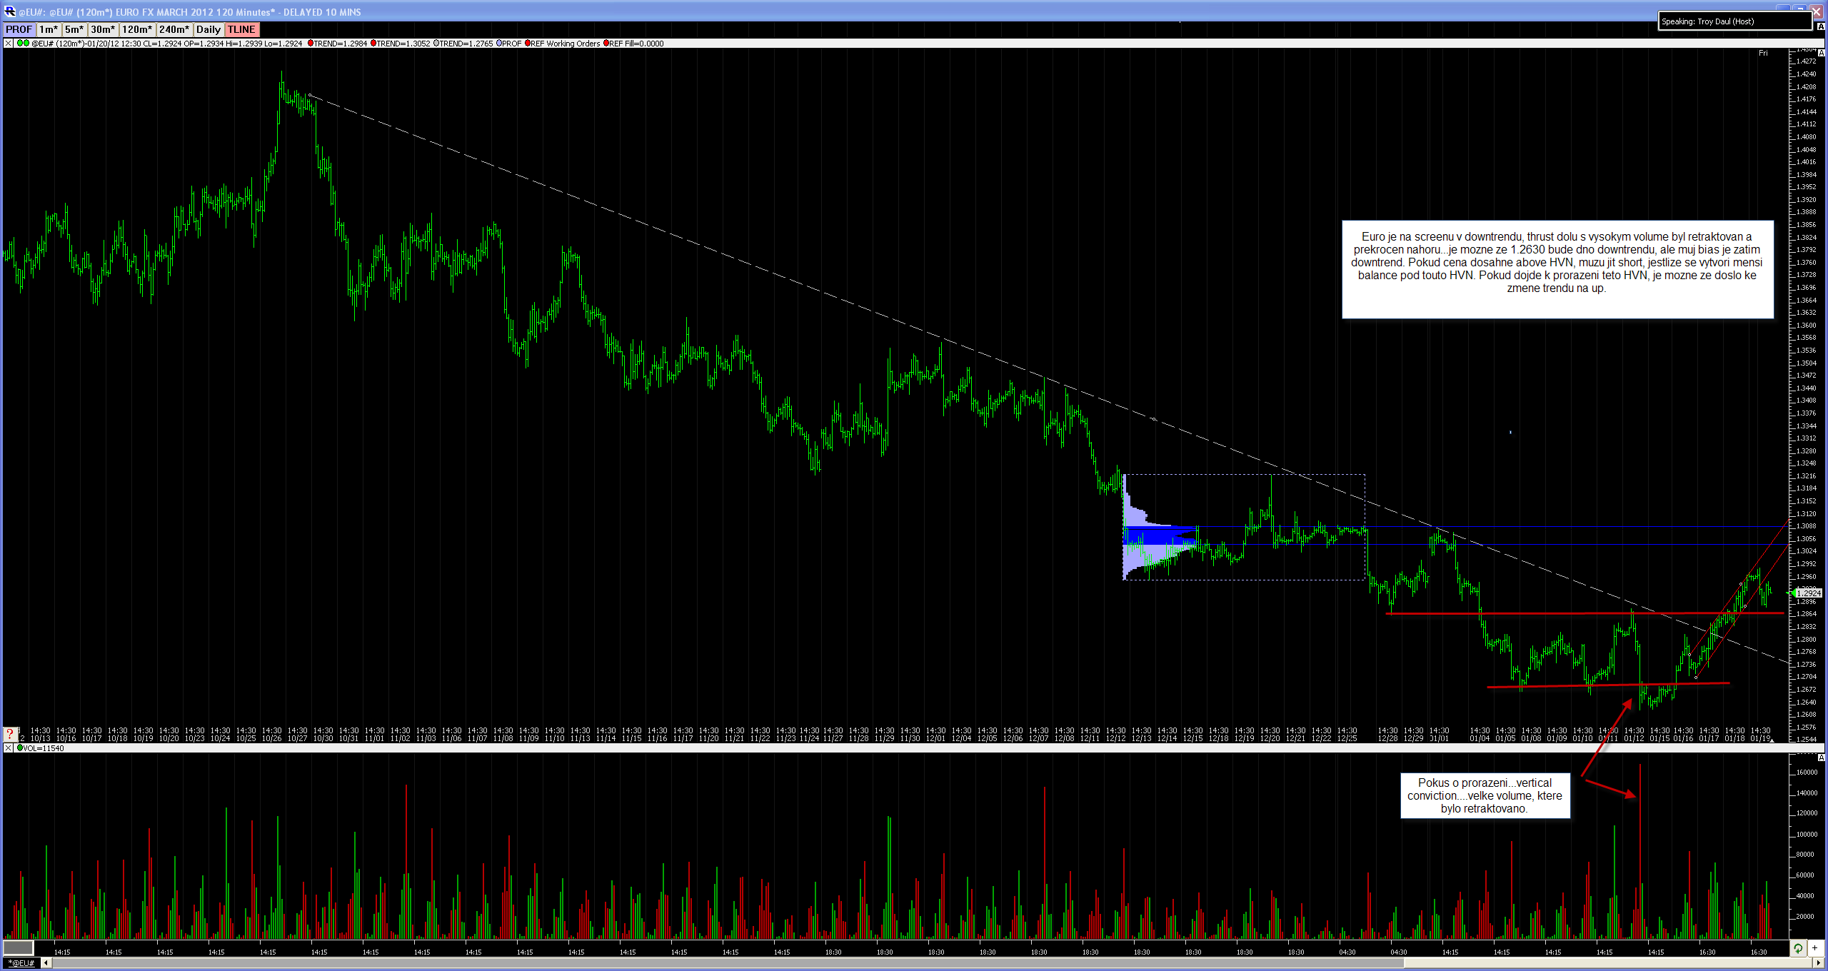
Task: Click scrollbar left arrow near @EU# tab
Action: click(46, 963)
